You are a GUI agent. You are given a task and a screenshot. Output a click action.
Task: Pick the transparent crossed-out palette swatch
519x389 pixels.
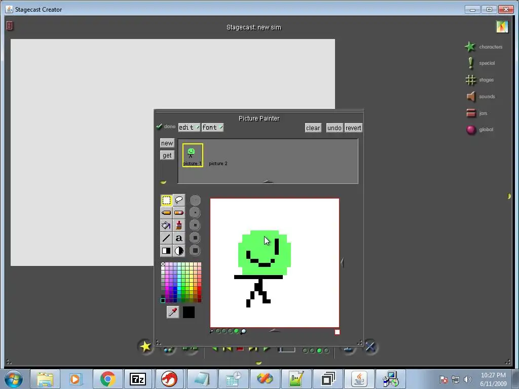[163, 264]
